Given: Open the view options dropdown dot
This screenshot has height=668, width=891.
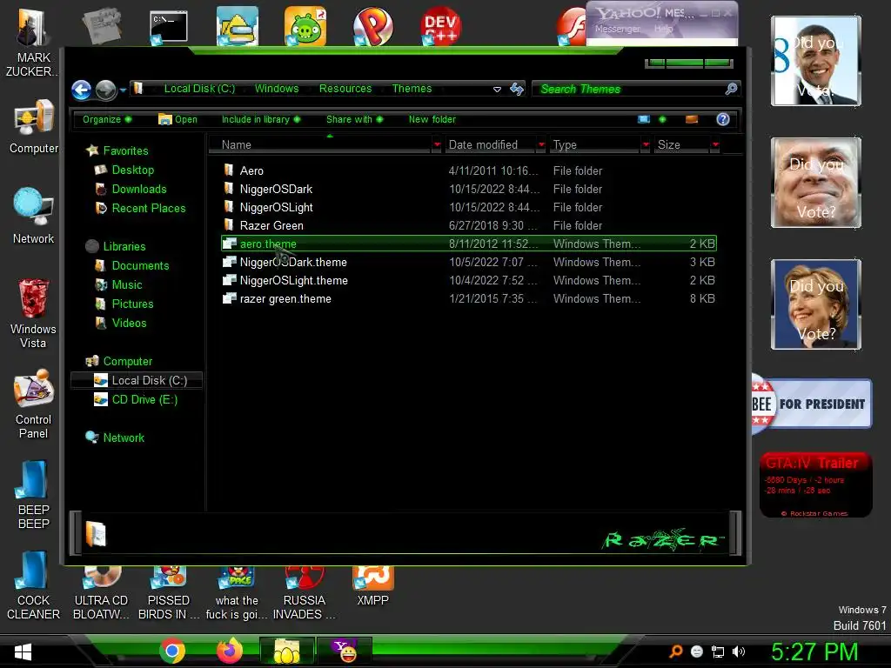Looking at the screenshot, I should [x=662, y=119].
